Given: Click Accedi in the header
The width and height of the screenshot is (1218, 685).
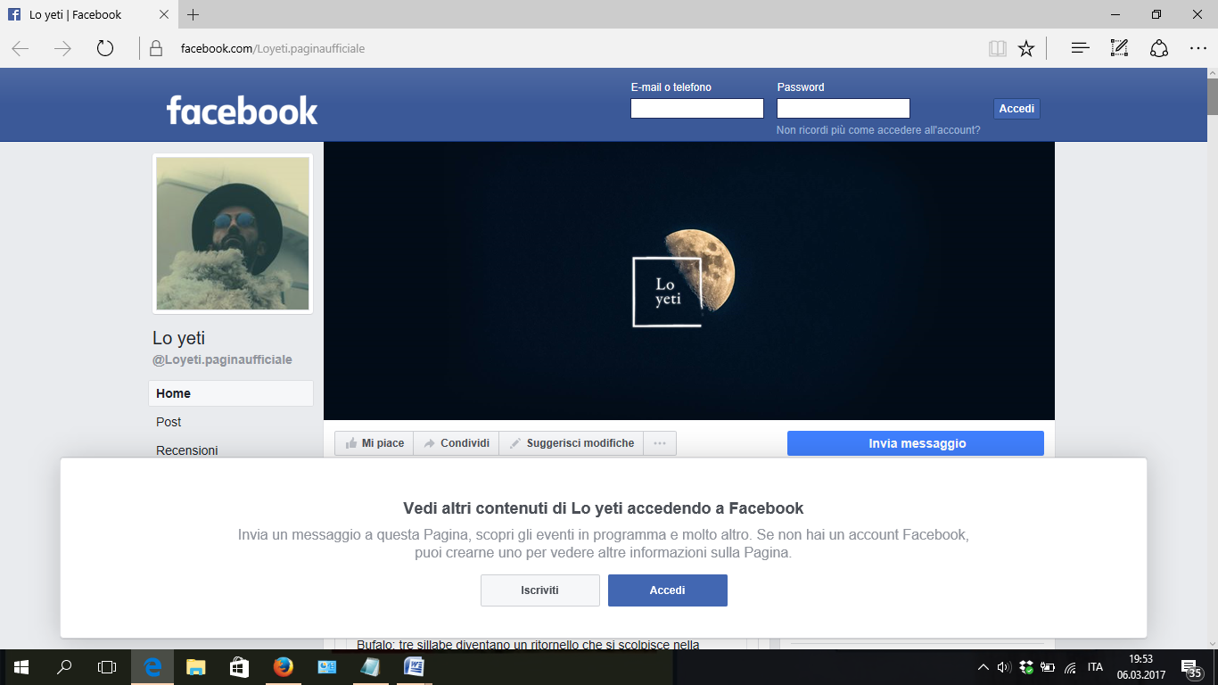Looking at the screenshot, I should pos(1016,109).
